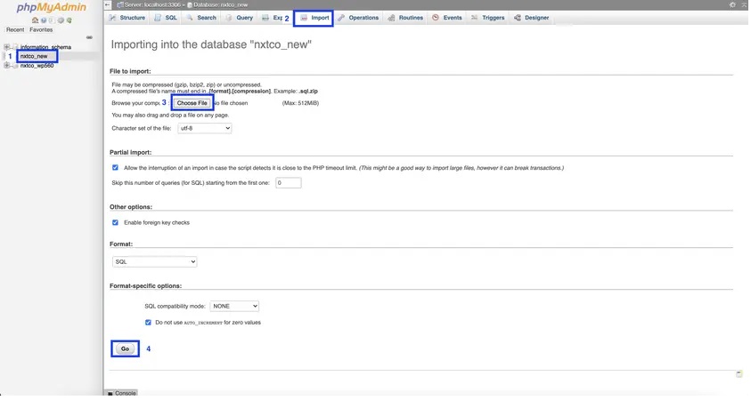Screen dimensions: 751x400
Task: Open SQL compatibility mode NONE dropdown
Action: [x=234, y=307]
